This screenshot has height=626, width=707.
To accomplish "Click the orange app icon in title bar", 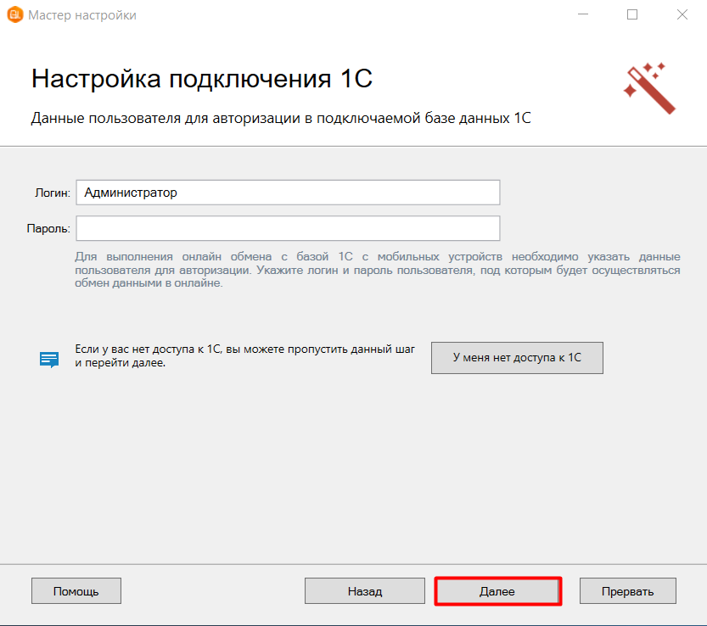I will (x=14, y=15).
